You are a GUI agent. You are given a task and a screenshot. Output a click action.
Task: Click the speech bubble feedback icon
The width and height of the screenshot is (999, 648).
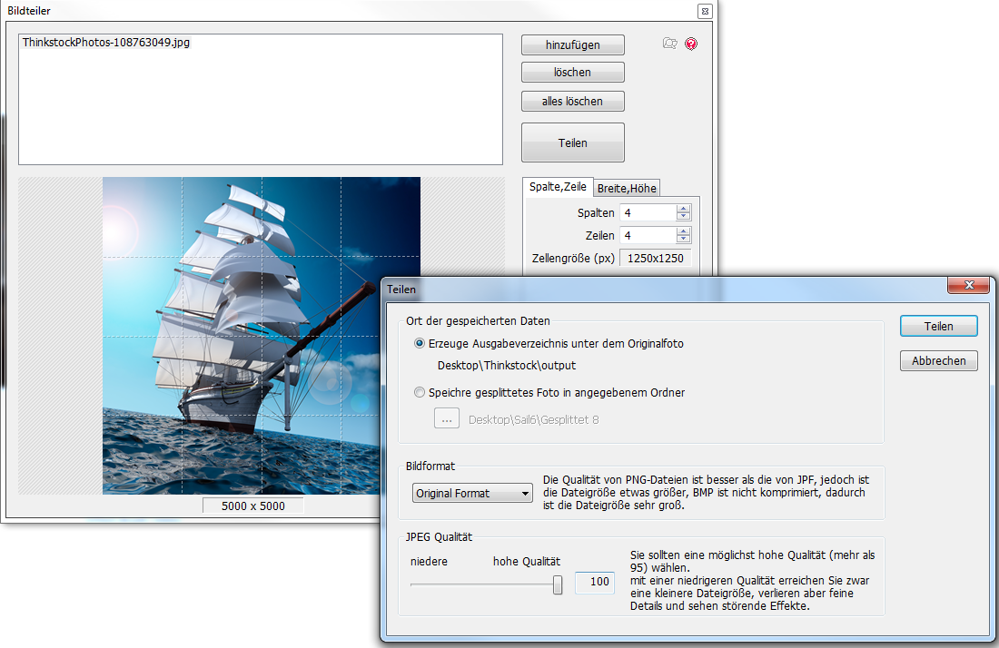(x=670, y=44)
